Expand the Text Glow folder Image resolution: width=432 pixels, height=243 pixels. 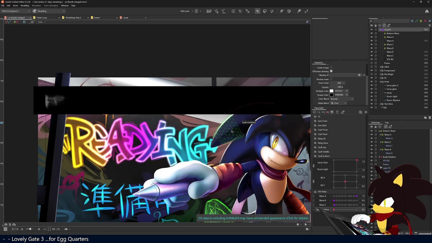pyautogui.click(x=381, y=104)
